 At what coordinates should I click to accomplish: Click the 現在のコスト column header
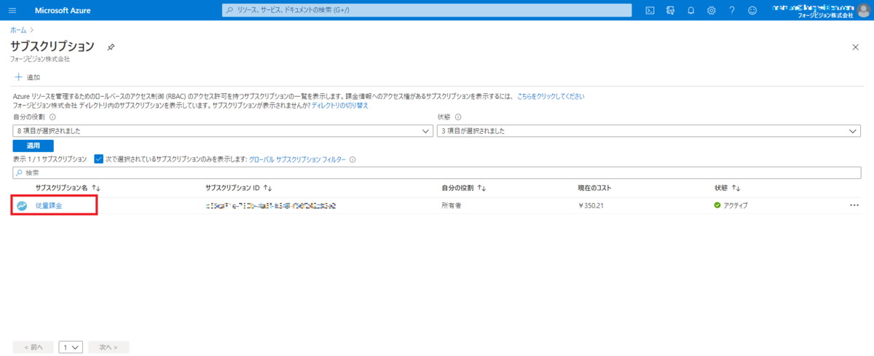(x=594, y=188)
